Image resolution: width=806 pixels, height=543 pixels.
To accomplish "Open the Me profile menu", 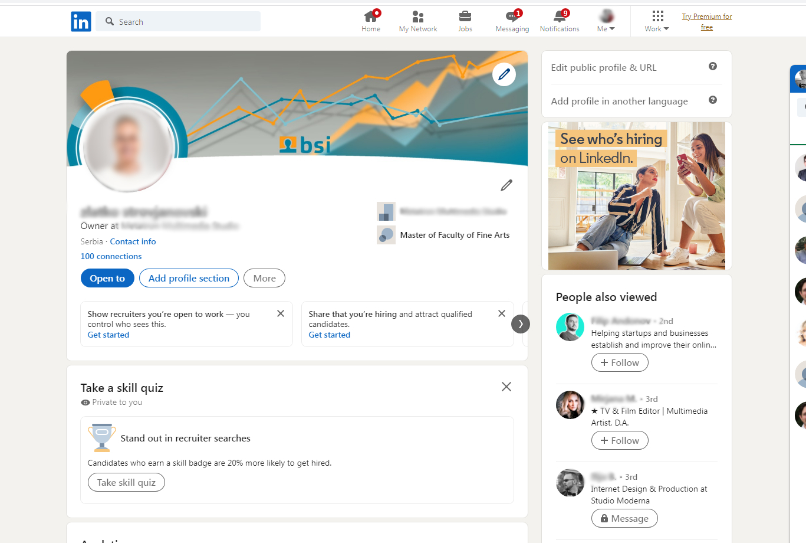I will (606, 21).
